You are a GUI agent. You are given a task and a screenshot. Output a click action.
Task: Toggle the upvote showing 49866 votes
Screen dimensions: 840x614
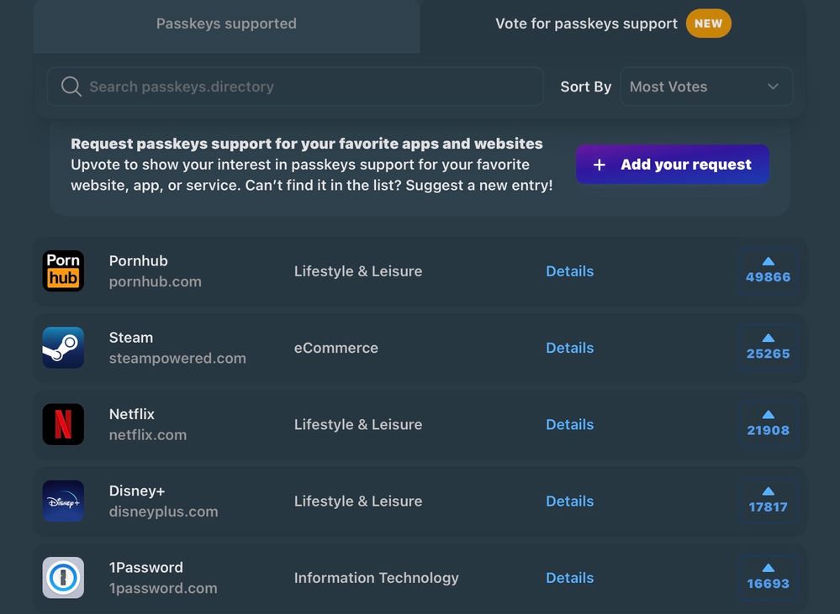768,270
